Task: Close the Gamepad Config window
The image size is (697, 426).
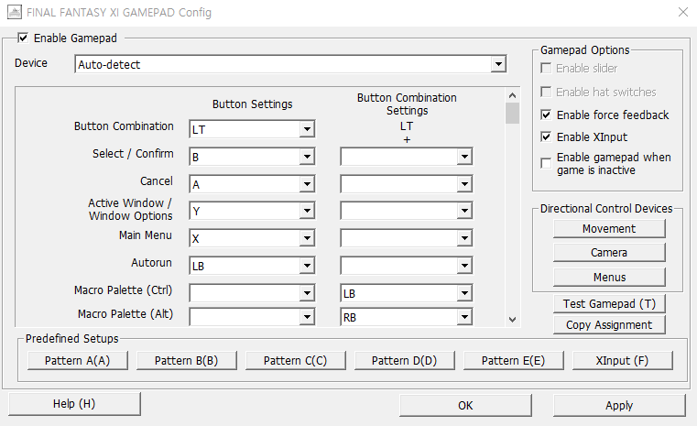Action: point(682,12)
